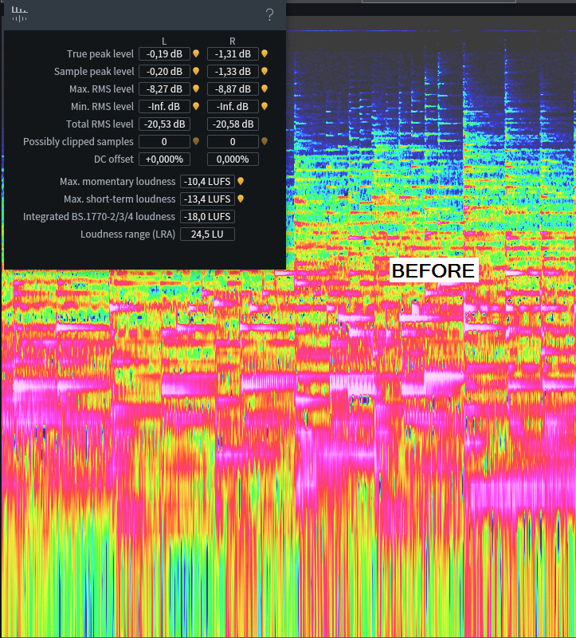Click the Loudness range (LRA) label

pos(127,234)
